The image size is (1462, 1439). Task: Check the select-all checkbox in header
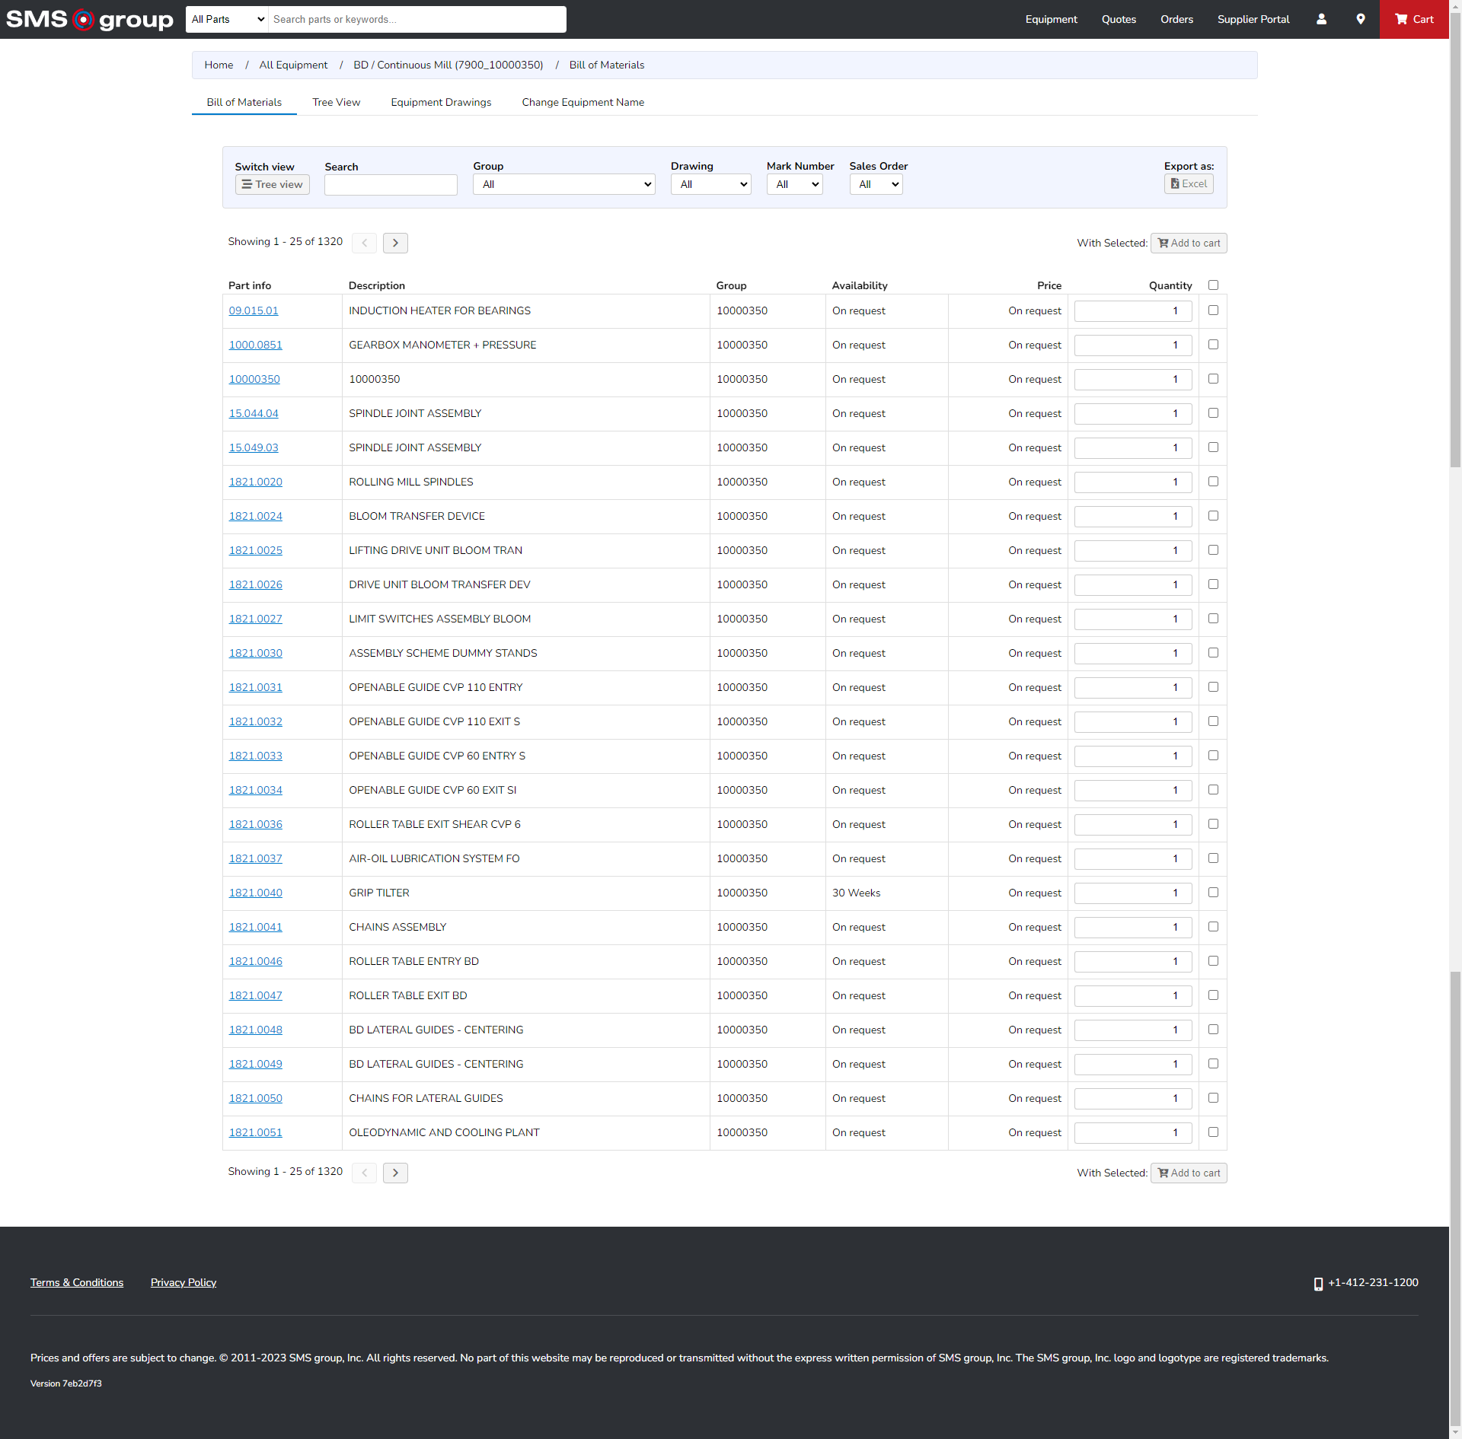[x=1213, y=285]
